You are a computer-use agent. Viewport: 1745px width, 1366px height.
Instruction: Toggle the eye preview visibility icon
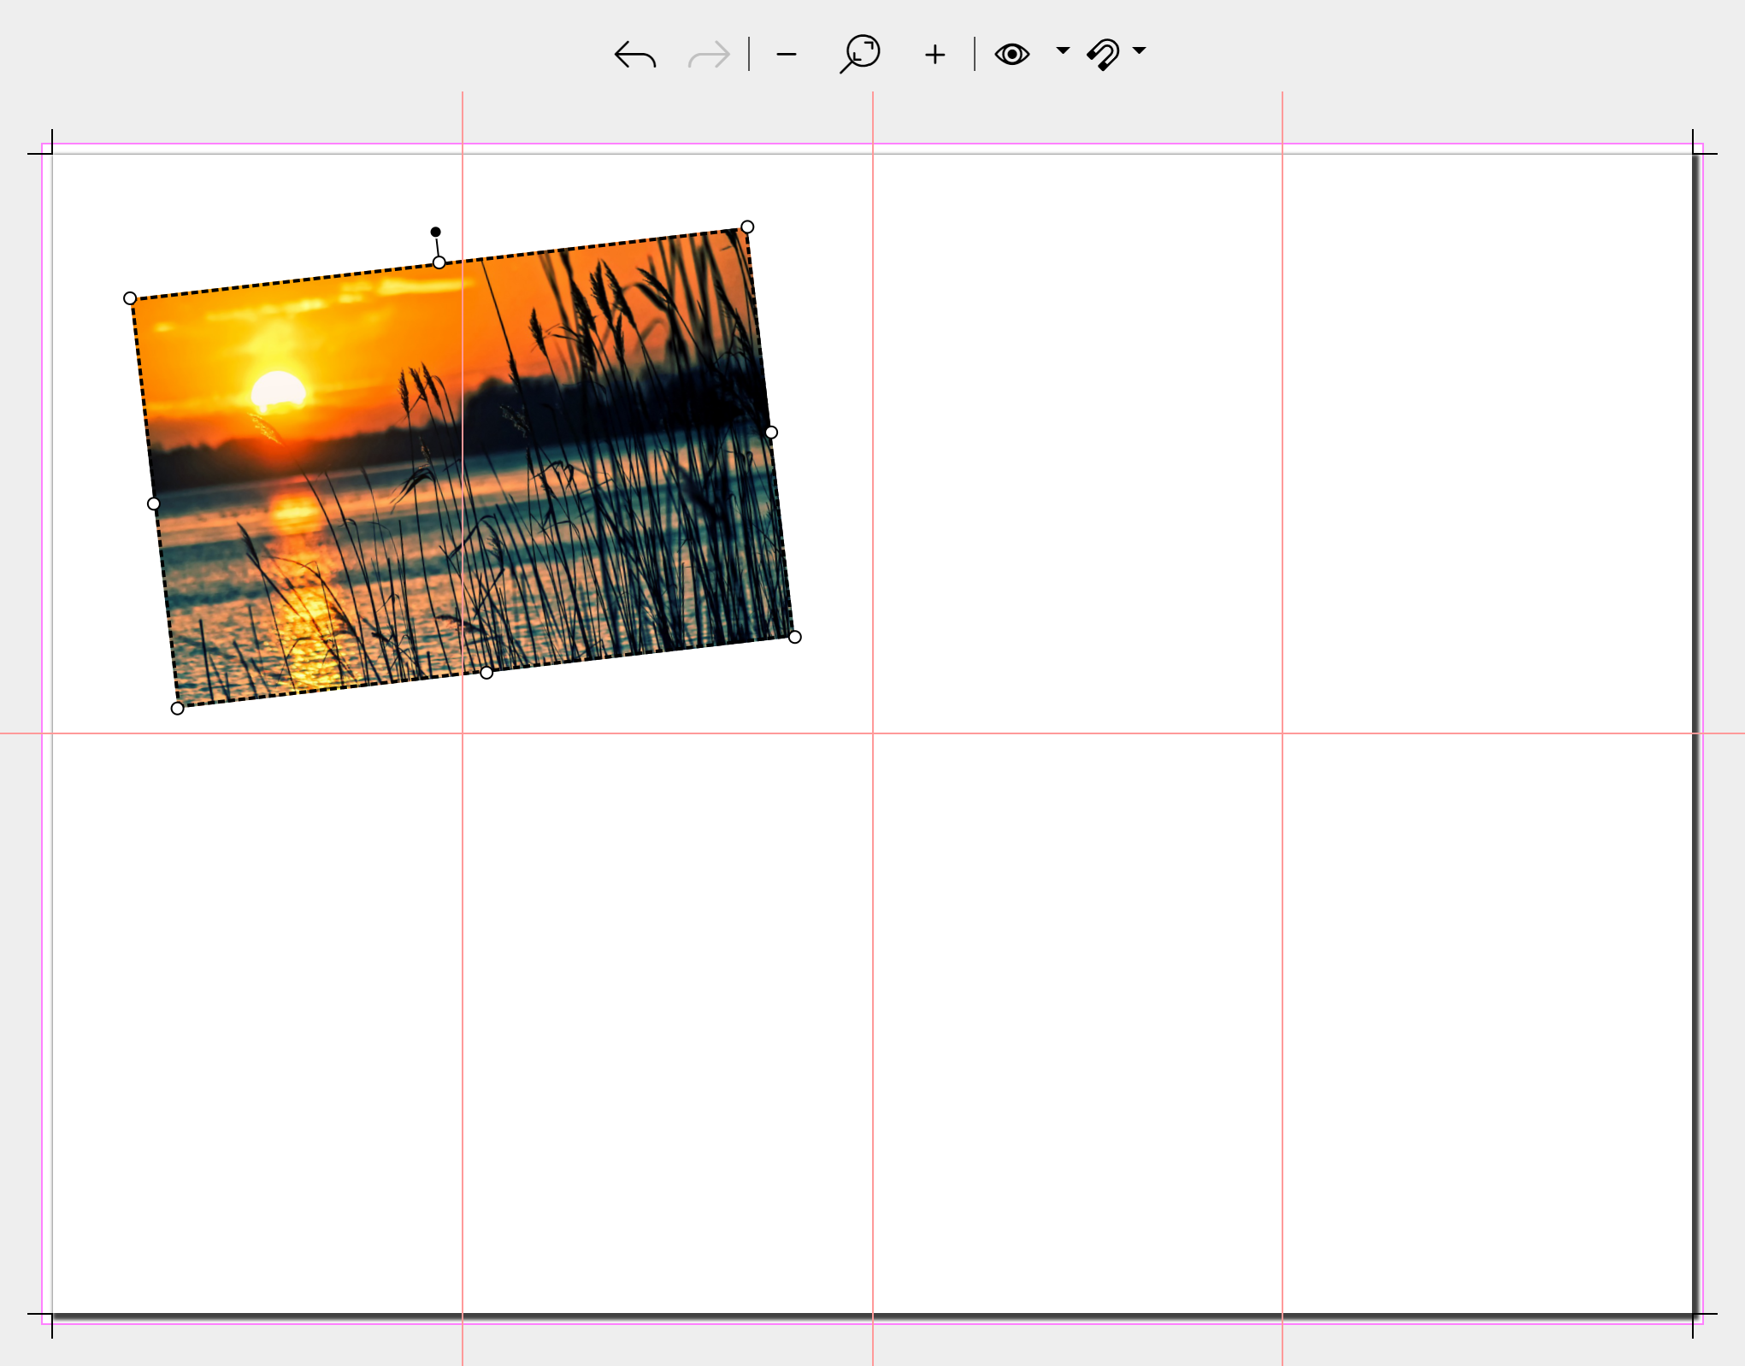tap(1011, 55)
